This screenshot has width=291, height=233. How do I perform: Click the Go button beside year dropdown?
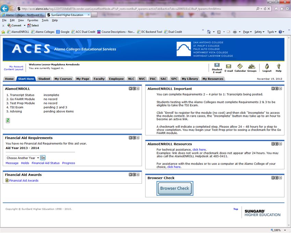tap(43, 158)
